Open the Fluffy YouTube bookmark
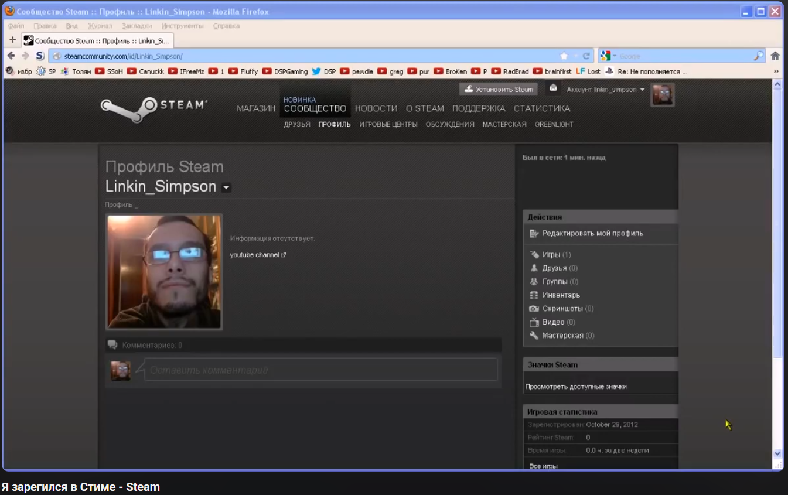The image size is (788, 495). click(243, 71)
